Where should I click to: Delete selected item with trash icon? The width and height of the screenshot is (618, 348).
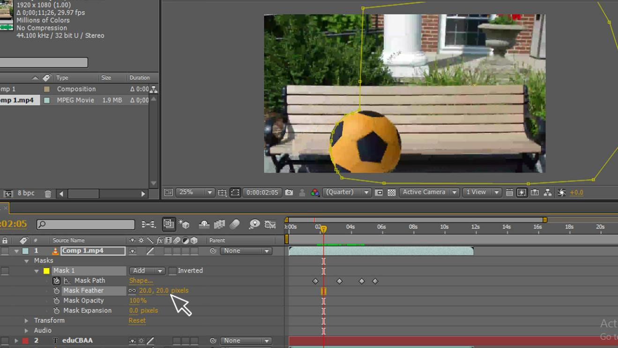[48, 193]
